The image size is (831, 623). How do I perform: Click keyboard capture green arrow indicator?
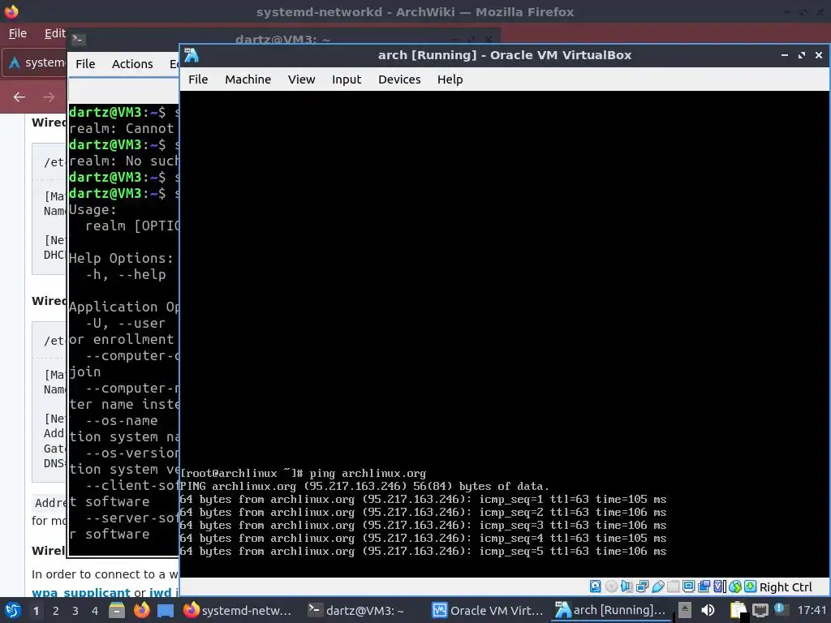751,586
